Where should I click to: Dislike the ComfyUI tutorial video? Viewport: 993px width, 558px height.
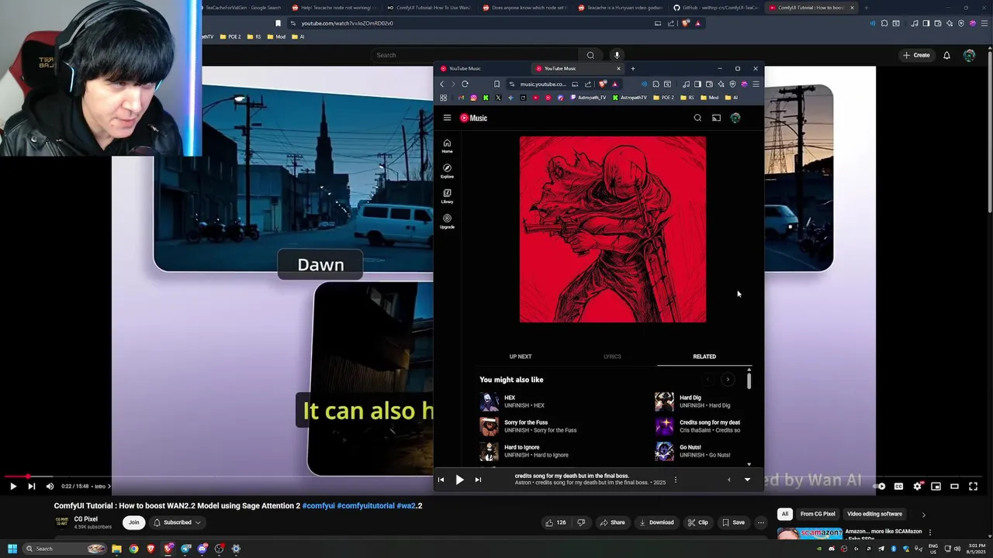click(x=581, y=522)
